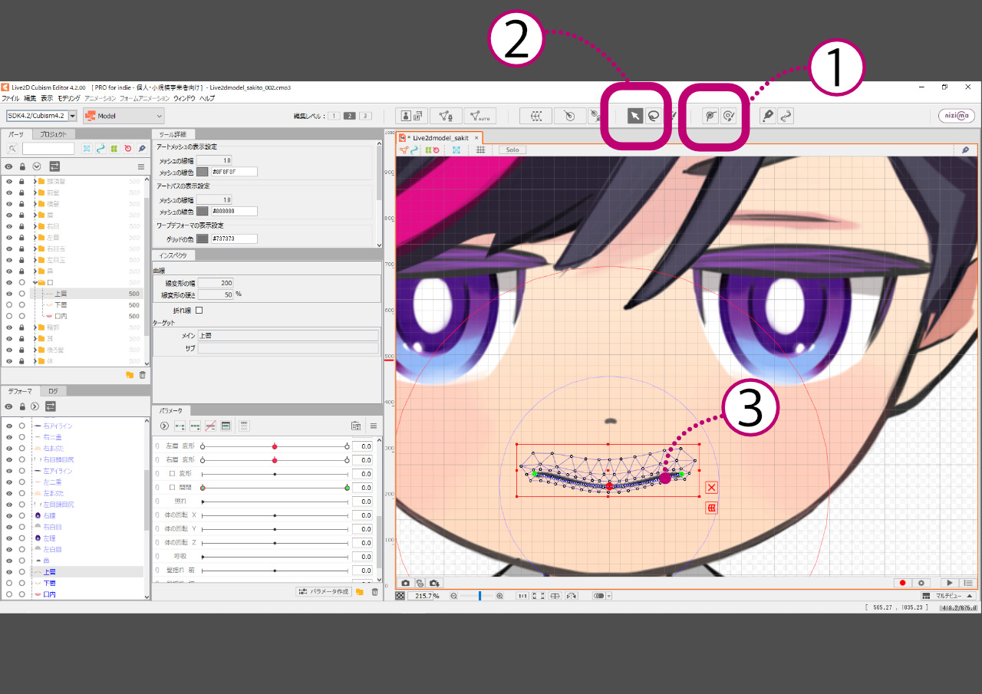The width and height of the screenshot is (982, 694).
Task: Click the texture atlas edit icon
Action: (412, 116)
